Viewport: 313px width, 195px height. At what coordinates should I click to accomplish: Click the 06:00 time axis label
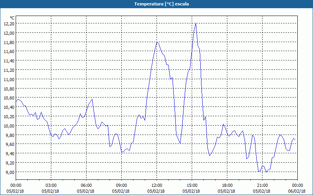(86, 186)
